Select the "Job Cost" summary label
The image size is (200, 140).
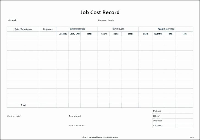pyautogui.click(x=157, y=126)
